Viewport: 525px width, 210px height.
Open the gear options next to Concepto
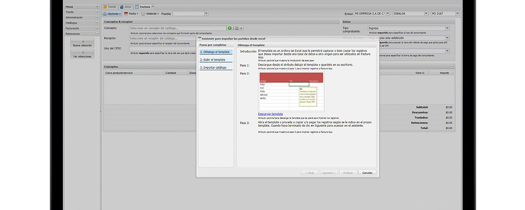tap(238, 29)
